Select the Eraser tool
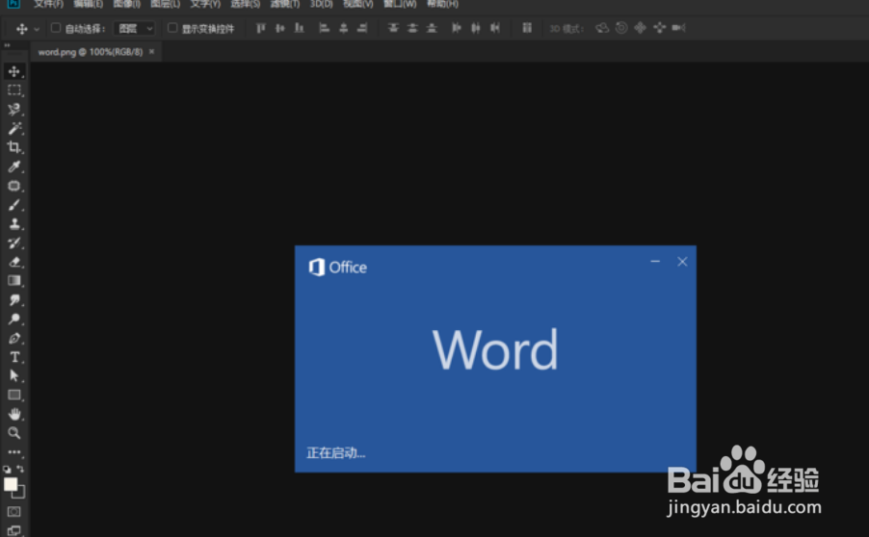This screenshot has width=869, height=537. (14, 262)
